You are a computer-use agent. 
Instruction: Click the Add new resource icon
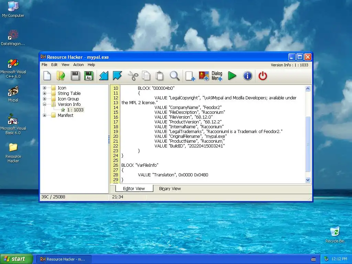pos(190,76)
